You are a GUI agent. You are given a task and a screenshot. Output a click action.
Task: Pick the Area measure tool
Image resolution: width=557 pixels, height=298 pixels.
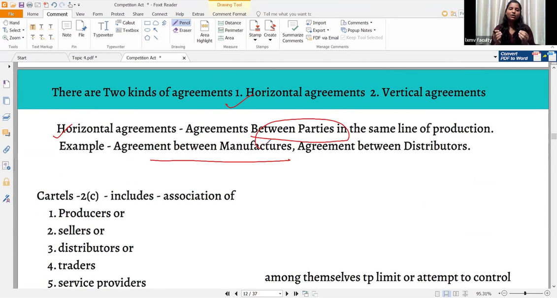point(226,37)
